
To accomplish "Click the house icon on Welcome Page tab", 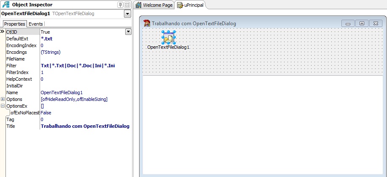I will 138,5.
